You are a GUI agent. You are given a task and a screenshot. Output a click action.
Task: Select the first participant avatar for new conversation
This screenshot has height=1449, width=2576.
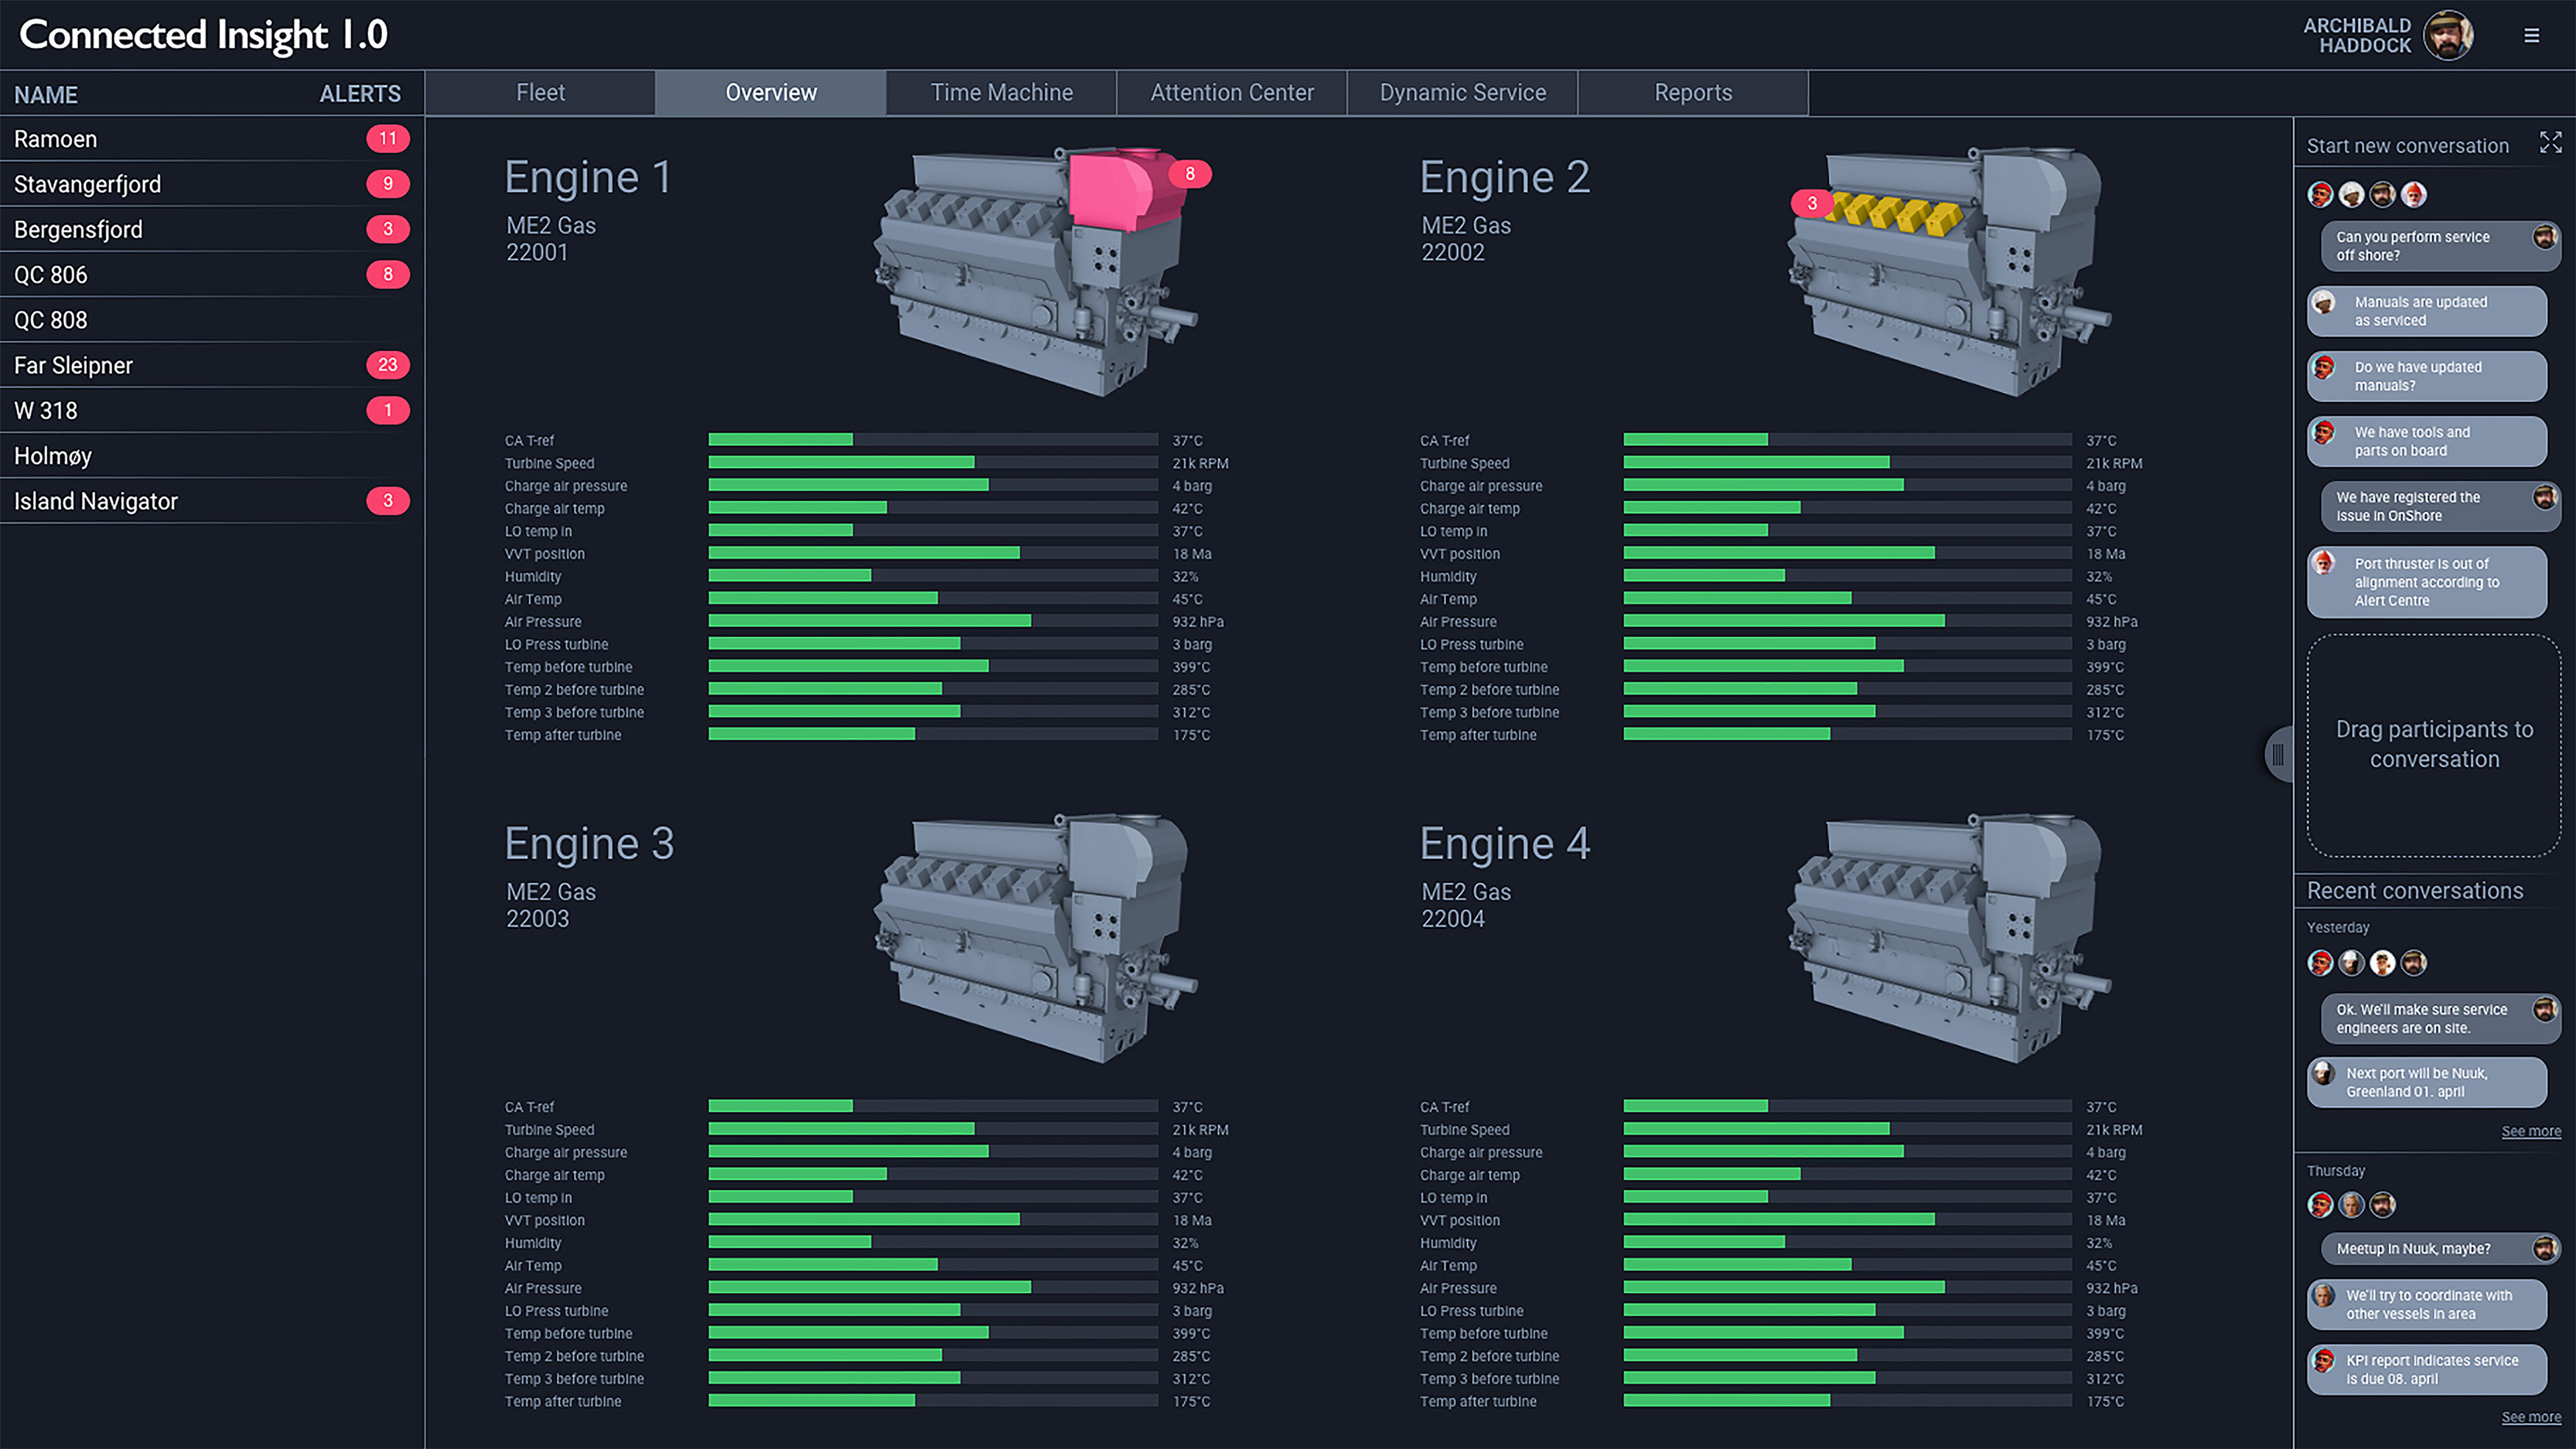[x=2320, y=194]
